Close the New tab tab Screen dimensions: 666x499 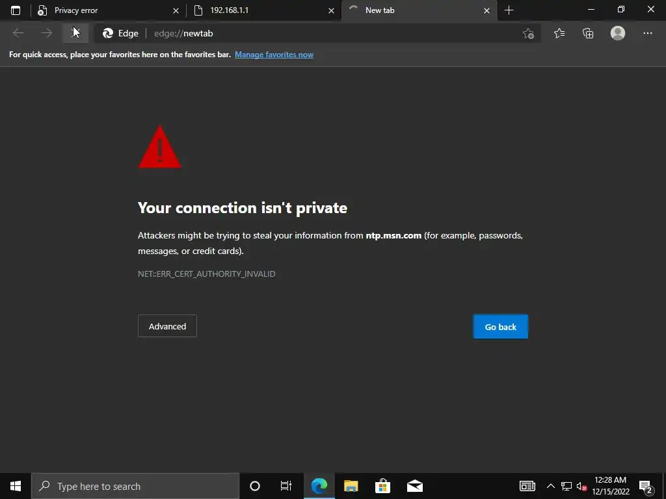[486, 10]
